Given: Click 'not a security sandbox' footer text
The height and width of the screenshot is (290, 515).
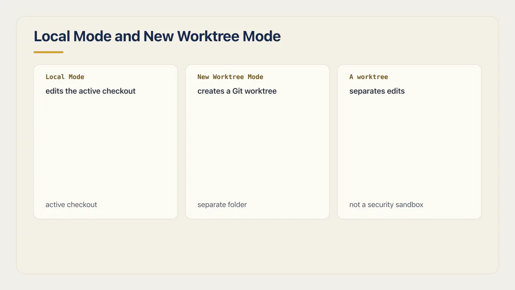Looking at the screenshot, I should [x=386, y=205].
